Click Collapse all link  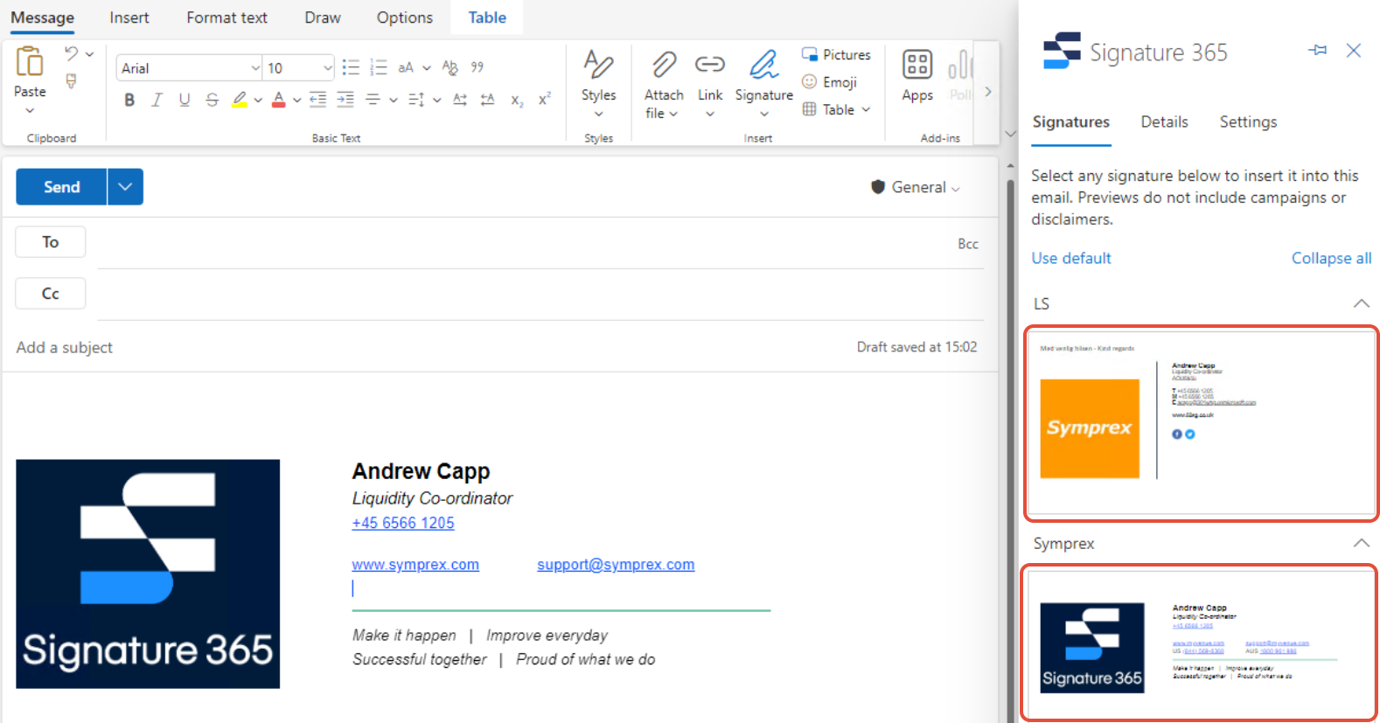[x=1331, y=258]
